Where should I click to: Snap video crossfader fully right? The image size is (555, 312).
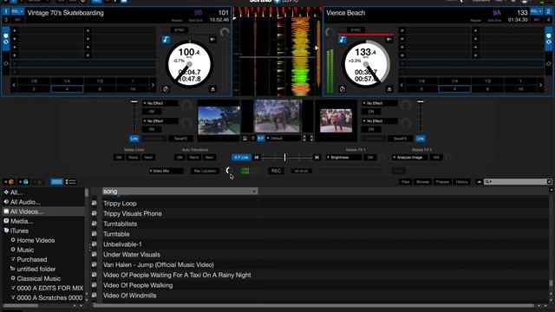pyautogui.click(x=317, y=157)
